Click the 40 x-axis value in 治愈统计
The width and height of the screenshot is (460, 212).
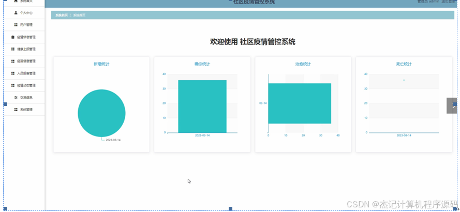[x=338, y=135]
